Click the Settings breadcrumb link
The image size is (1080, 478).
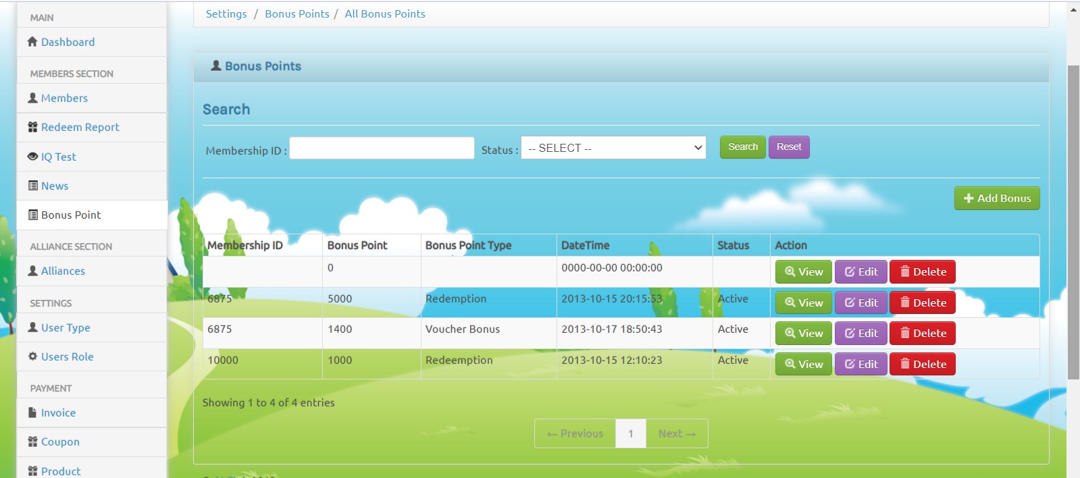pyautogui.click(x=226, y=14)
